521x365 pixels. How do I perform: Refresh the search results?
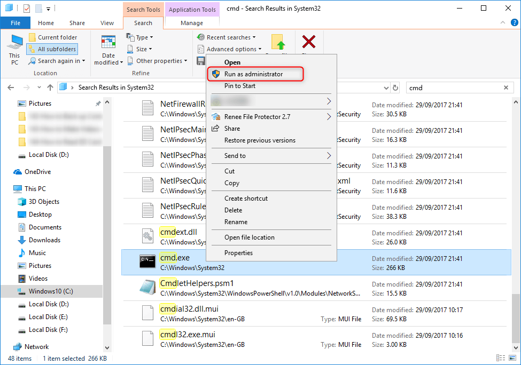point(395,88)
